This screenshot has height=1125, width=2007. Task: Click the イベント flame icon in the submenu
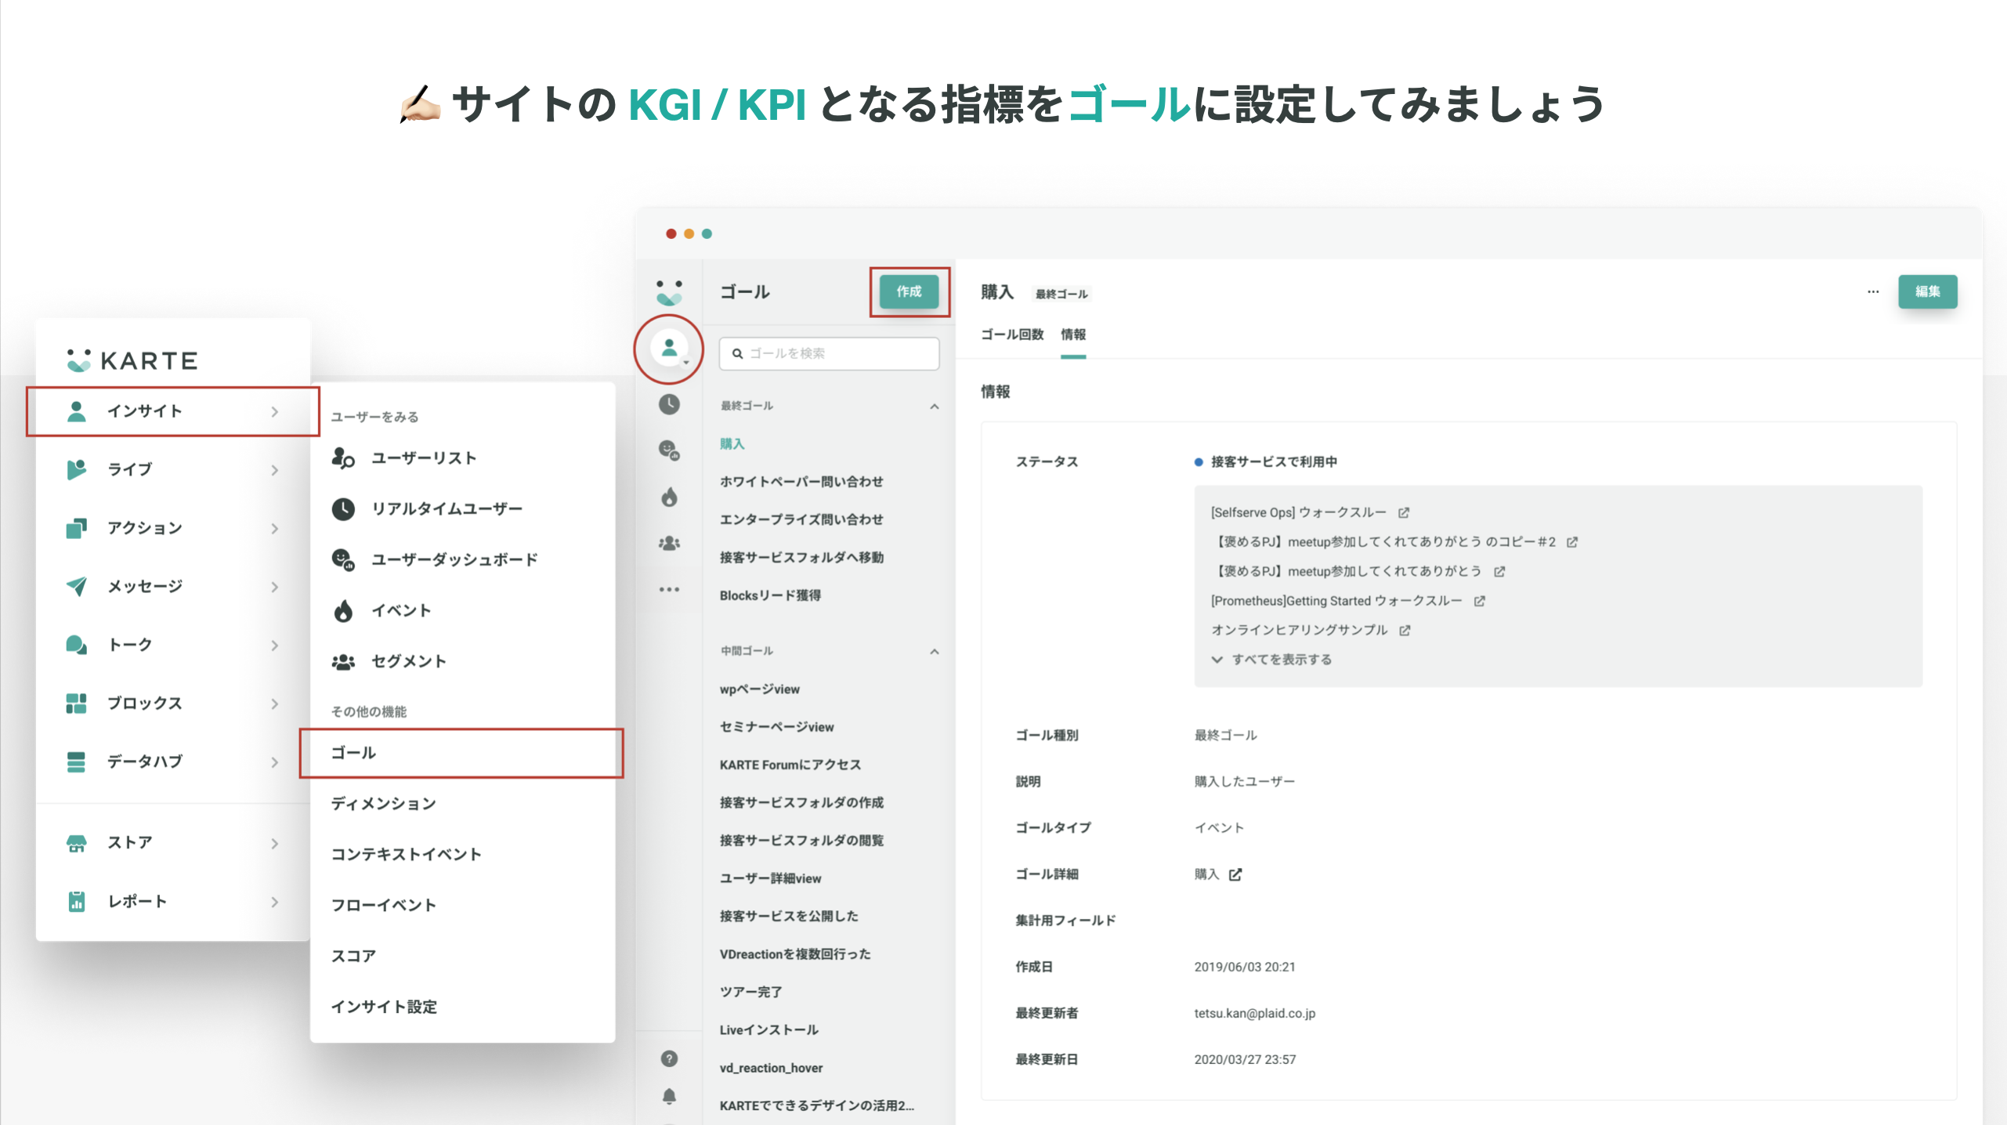[x=343, y=610]
